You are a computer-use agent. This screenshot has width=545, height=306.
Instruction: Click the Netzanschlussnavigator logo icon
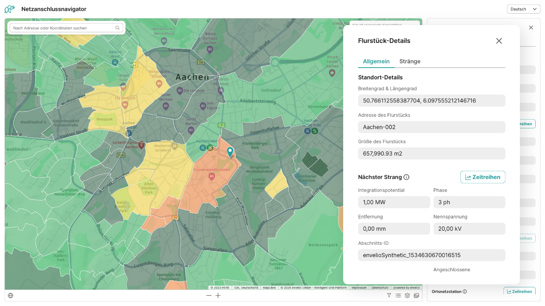pos(9,9)
